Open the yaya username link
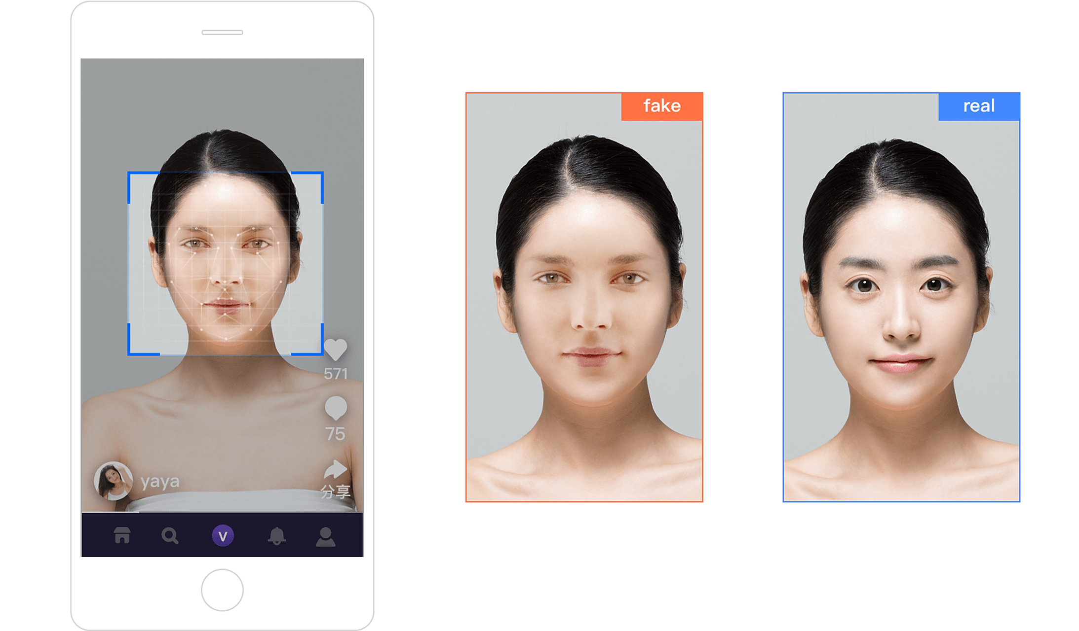This screenshot has height=631, width=1079. click(x=160, y=481)
